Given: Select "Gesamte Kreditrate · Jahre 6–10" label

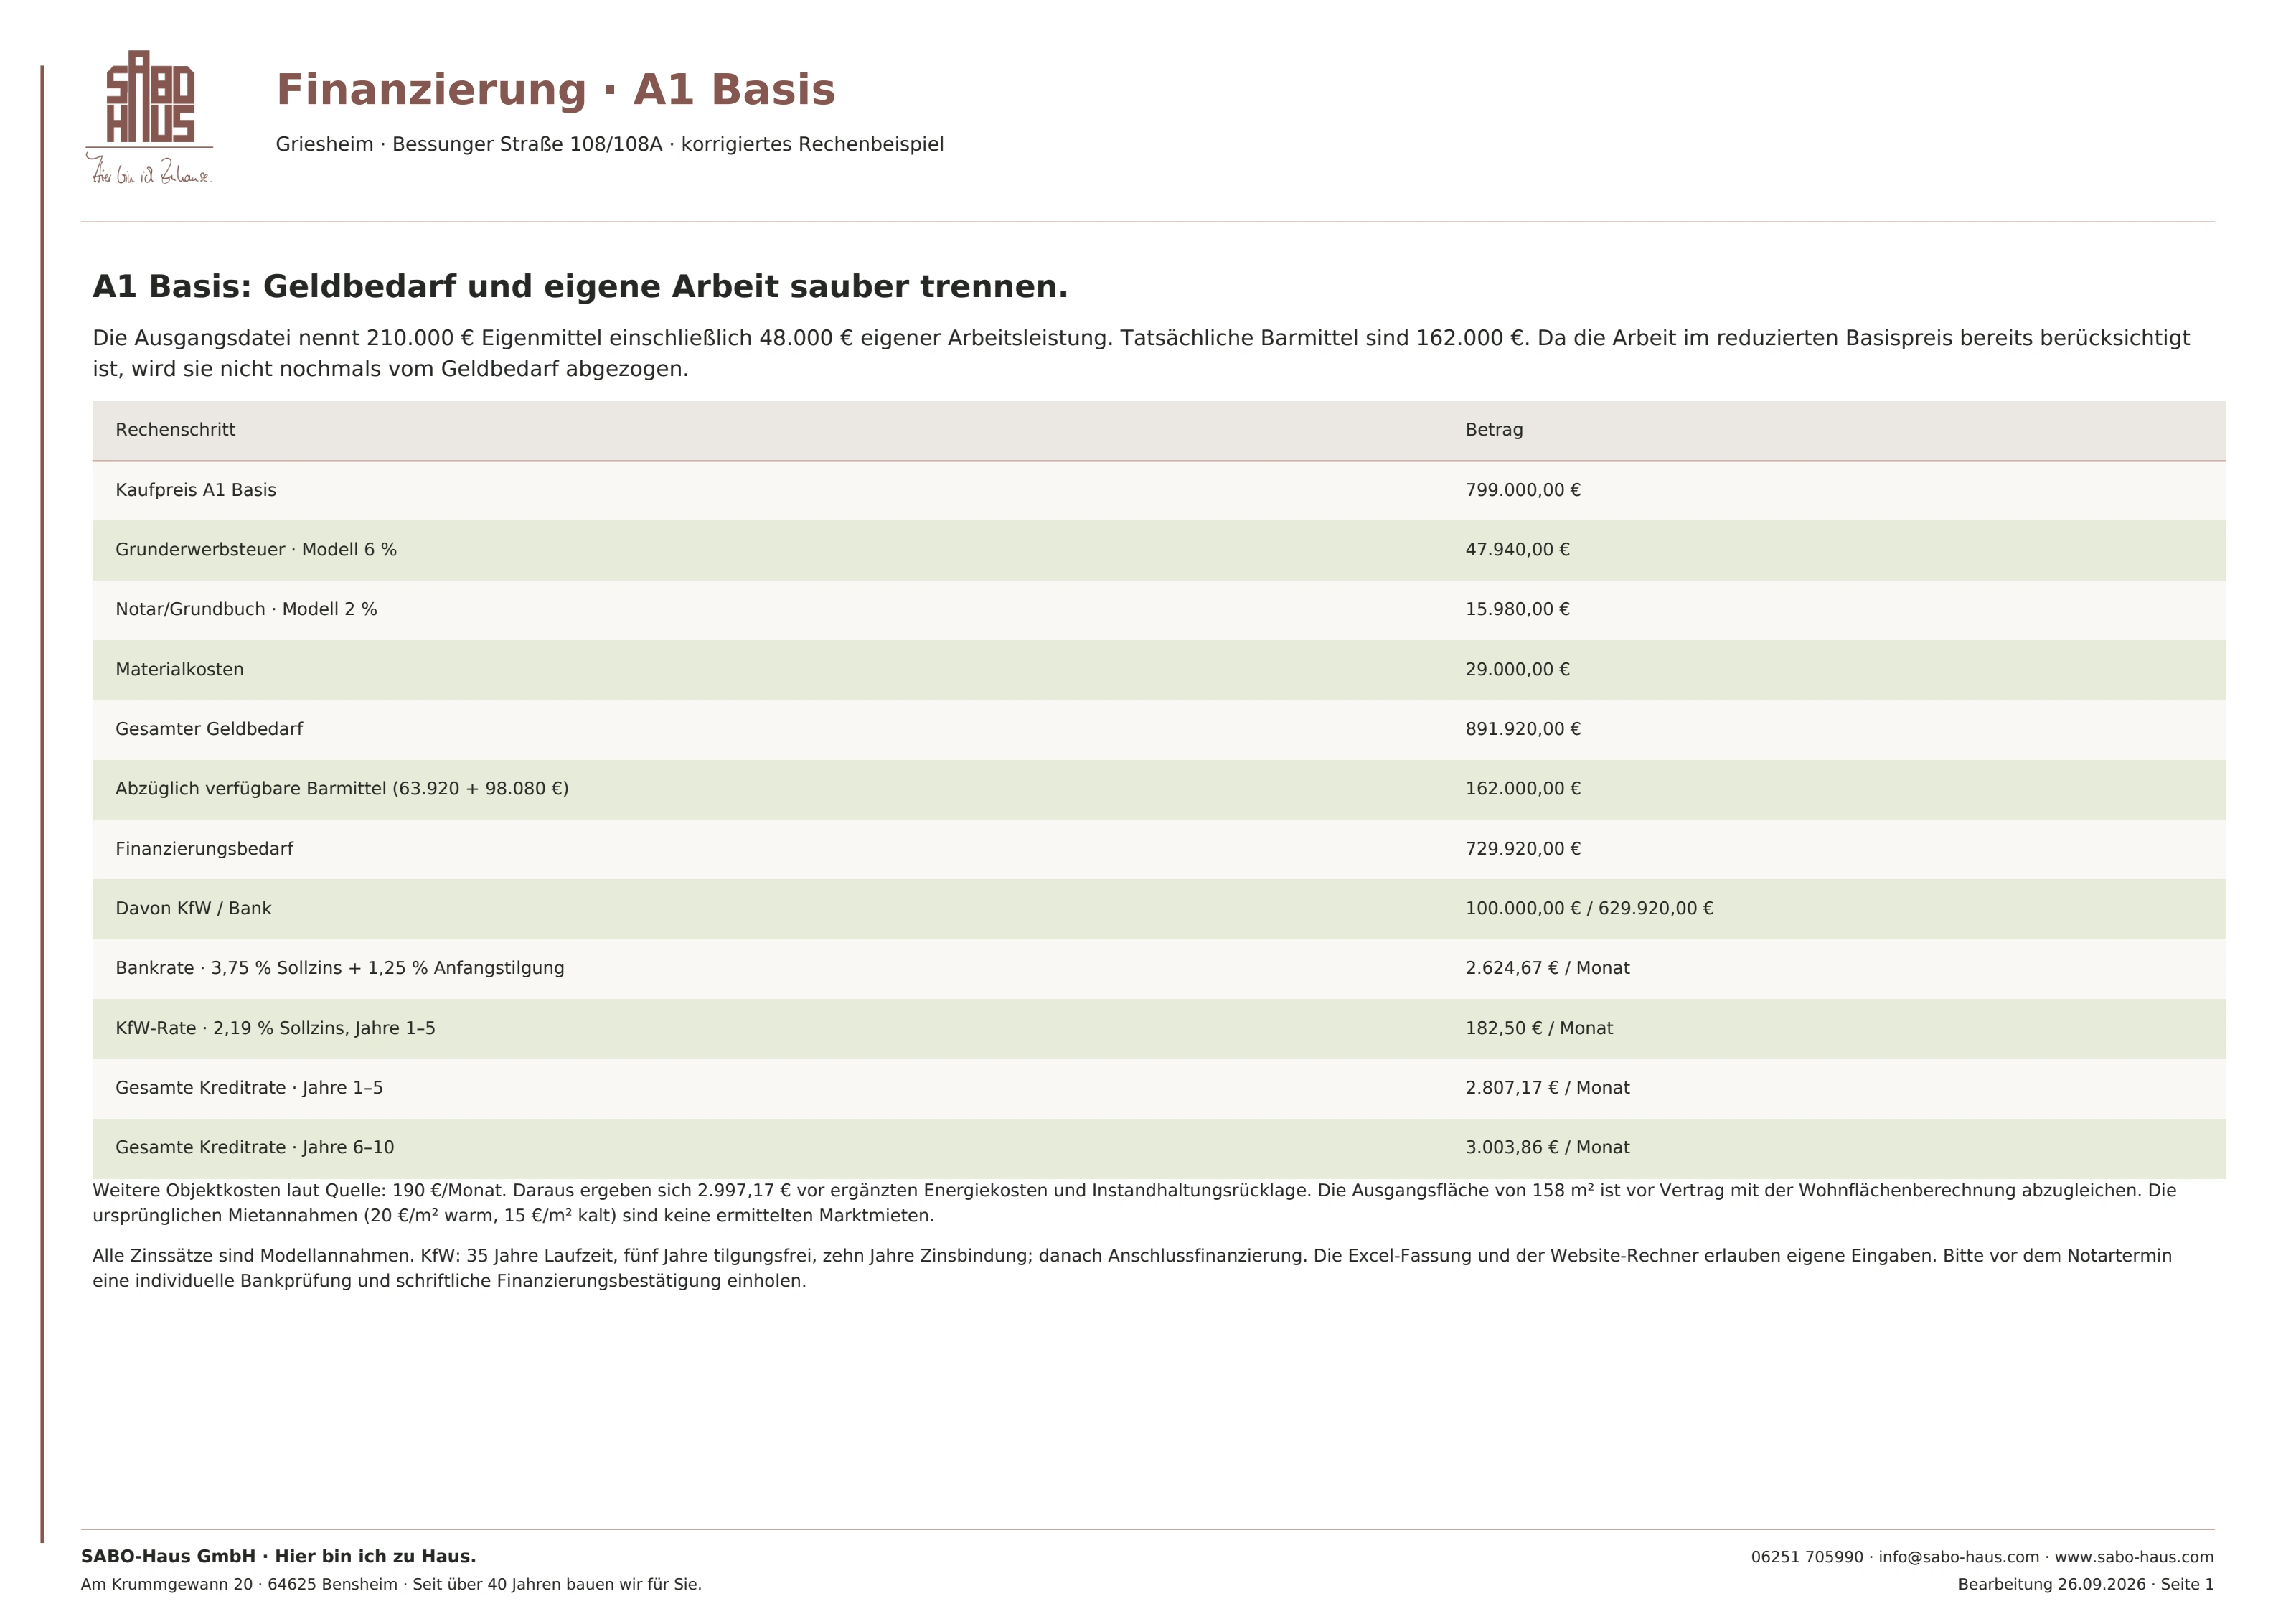Looking at the screenshot, I should coord(255,1147).
